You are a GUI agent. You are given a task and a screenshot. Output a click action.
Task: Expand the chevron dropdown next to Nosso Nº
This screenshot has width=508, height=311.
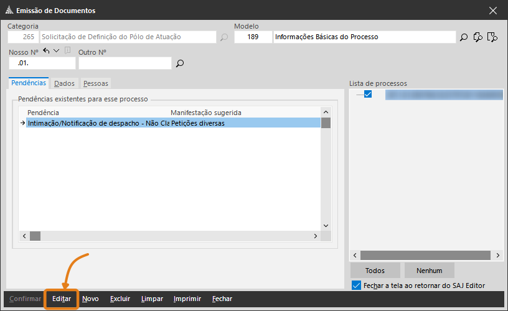[57, 51]
